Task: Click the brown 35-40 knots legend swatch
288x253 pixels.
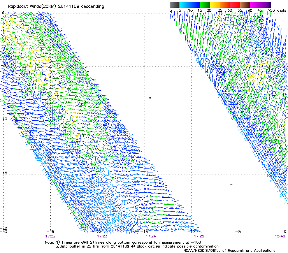Action: (245, 5)
